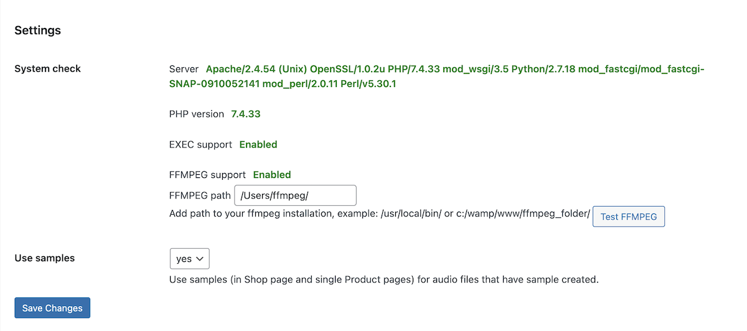
Task: Click the Use samples description text
Action: pyautogui.click(x=383, y=279)
